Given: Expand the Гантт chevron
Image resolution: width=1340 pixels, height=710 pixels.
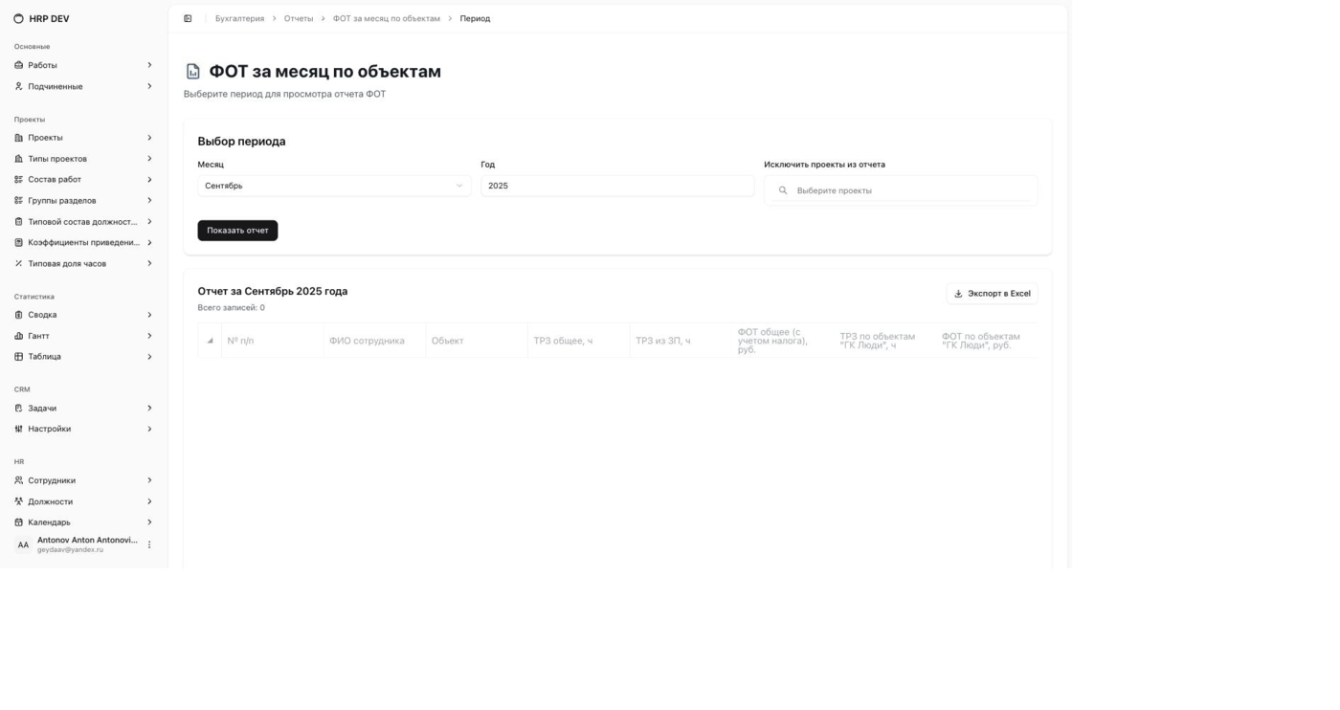Looking at the screenshot, I should [149, 336].
